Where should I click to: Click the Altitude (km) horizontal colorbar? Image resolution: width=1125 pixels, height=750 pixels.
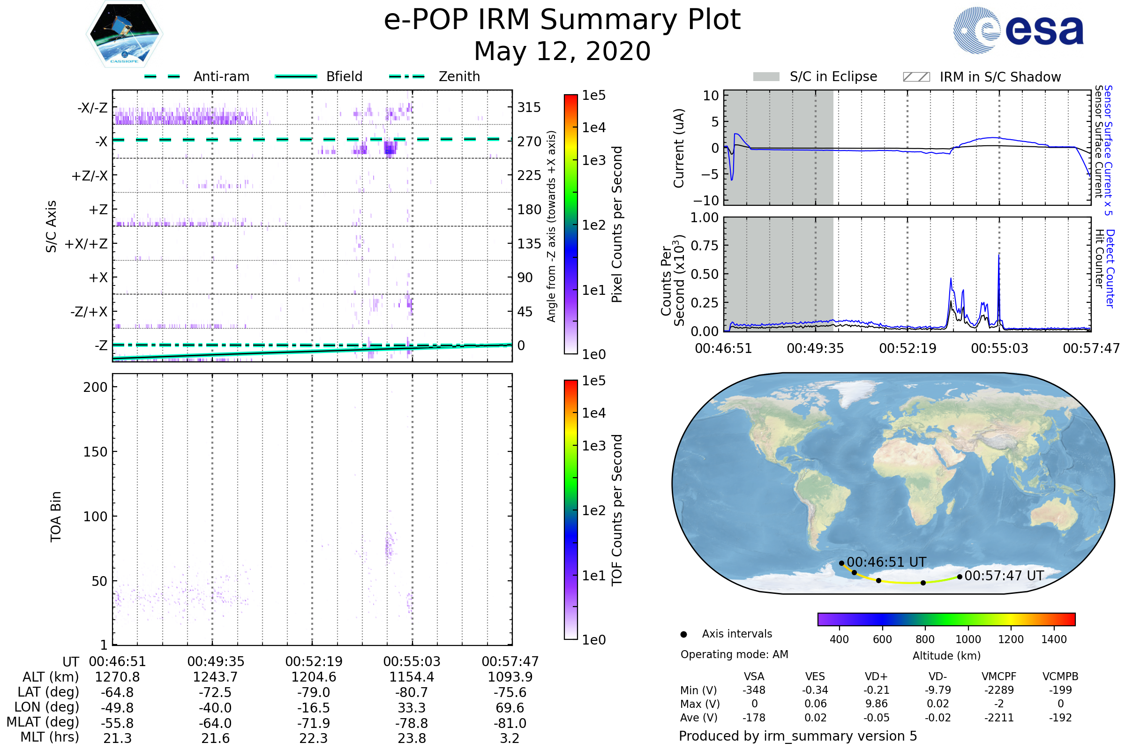946,619
